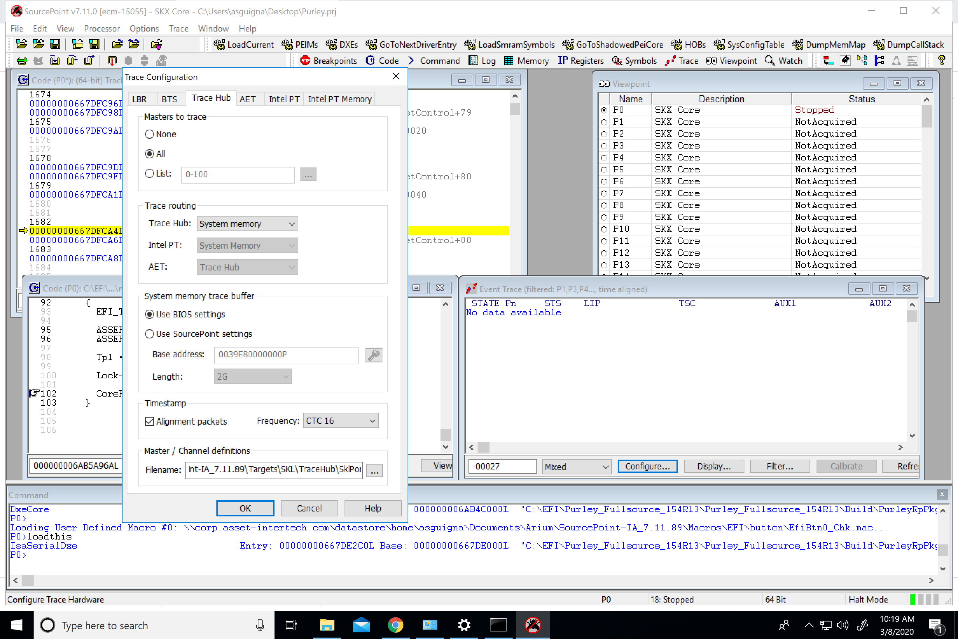Open the AET routing dropdown
The image size is (958, 639).
pos(247,267)
